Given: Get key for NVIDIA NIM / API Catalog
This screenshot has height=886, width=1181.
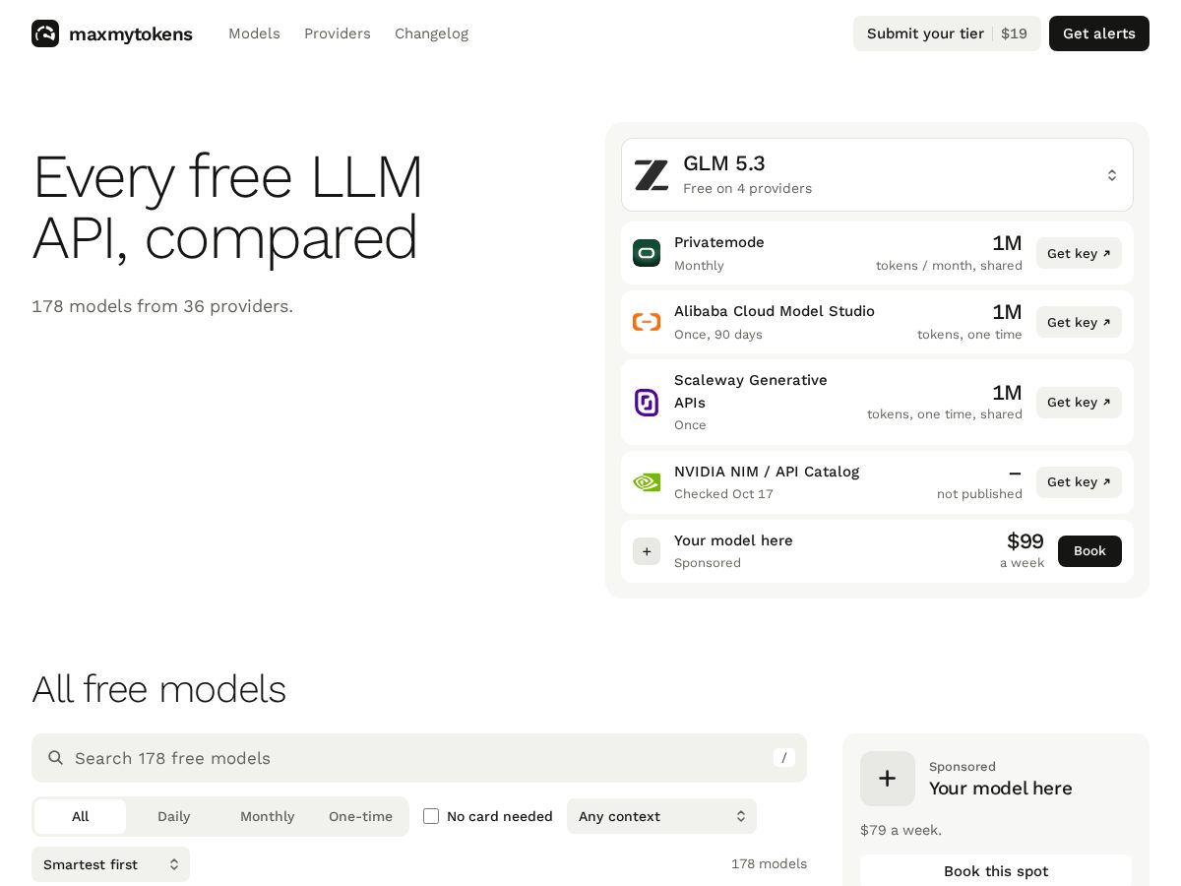Looking at the screenshot, I should tap(1079, 481).
